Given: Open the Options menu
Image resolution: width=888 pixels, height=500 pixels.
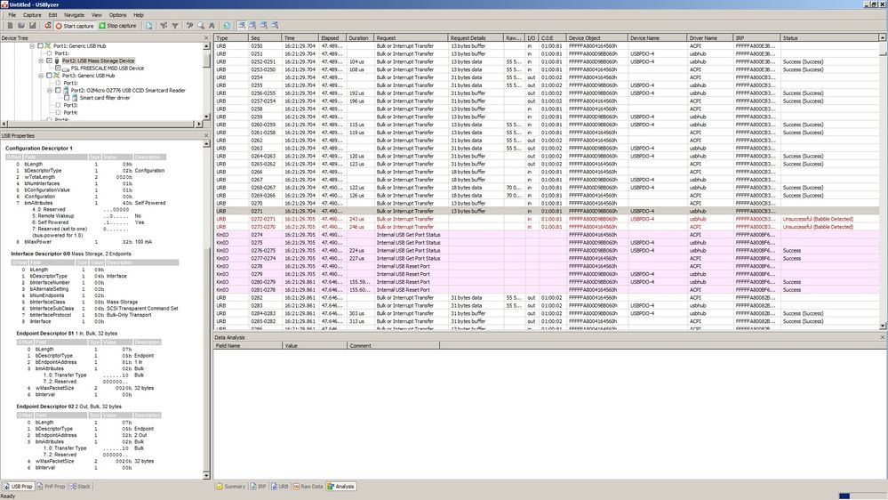Looking at the screenshot, I should click(x=118, y=15).
